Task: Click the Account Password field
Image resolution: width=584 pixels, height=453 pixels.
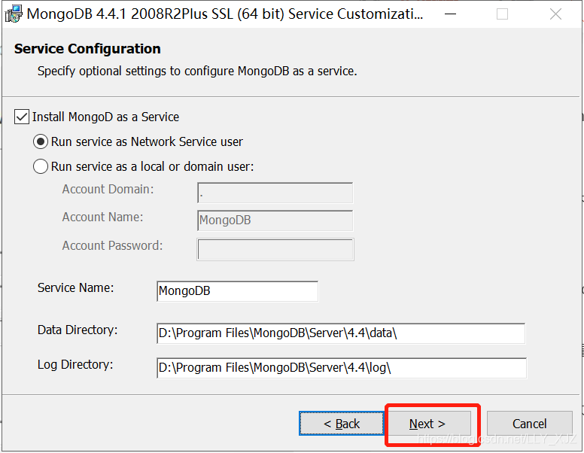Action: click(275, 249)
